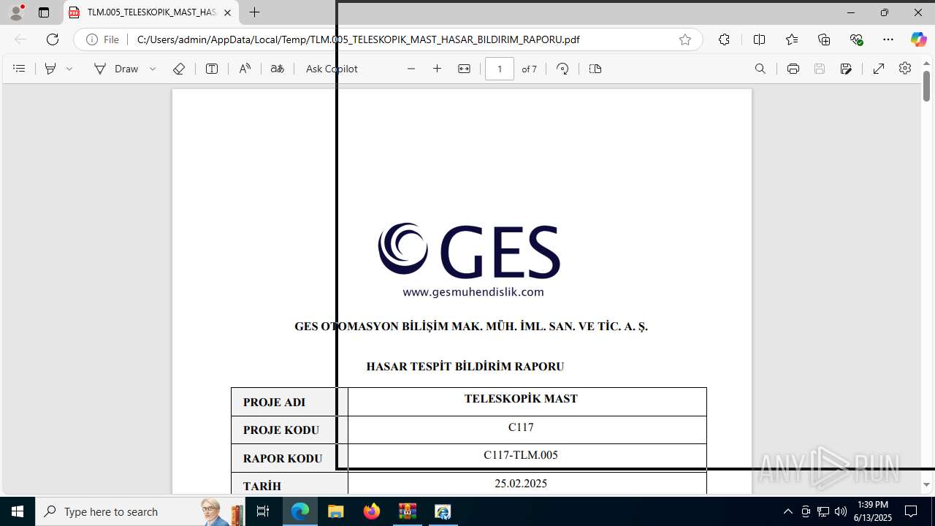Open the notifications center

click(911, 511)
